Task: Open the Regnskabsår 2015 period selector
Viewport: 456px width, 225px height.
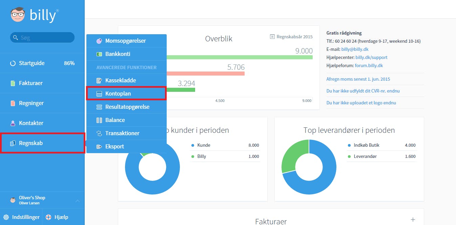Action: [291, 37]
